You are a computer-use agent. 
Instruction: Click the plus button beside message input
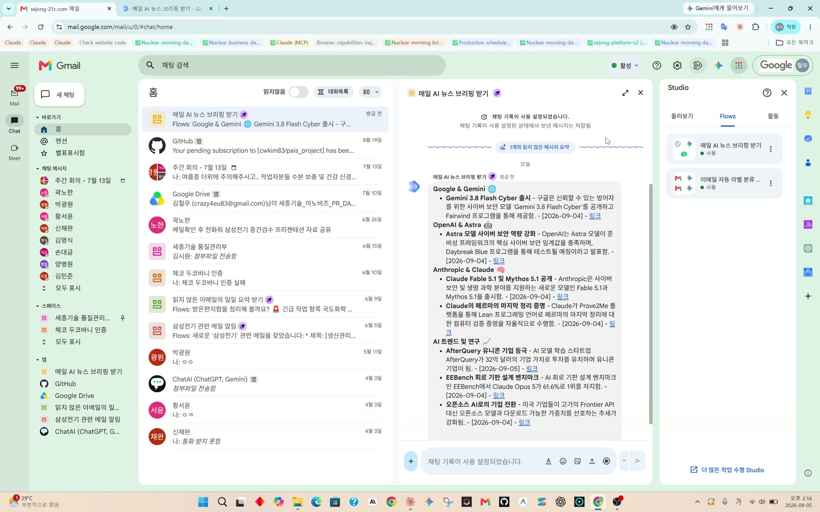point(411,461)
